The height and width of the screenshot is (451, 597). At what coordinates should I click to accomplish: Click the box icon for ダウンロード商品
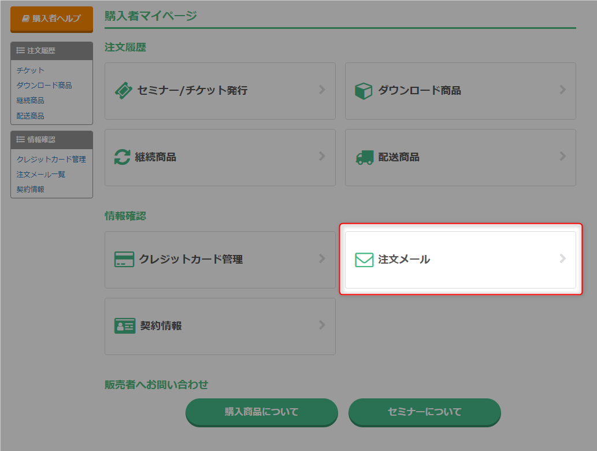click(x=364, y=91)
